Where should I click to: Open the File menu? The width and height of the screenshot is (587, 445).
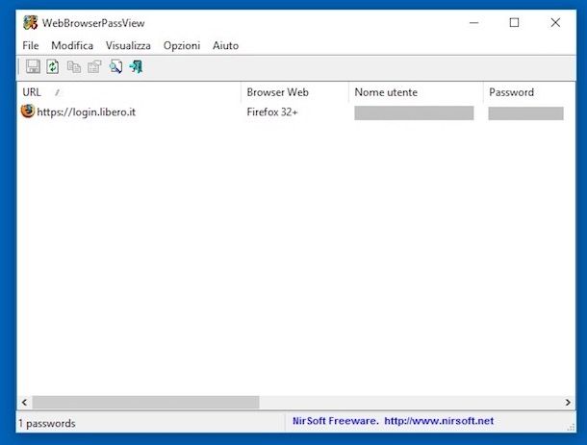pos(31,45)
